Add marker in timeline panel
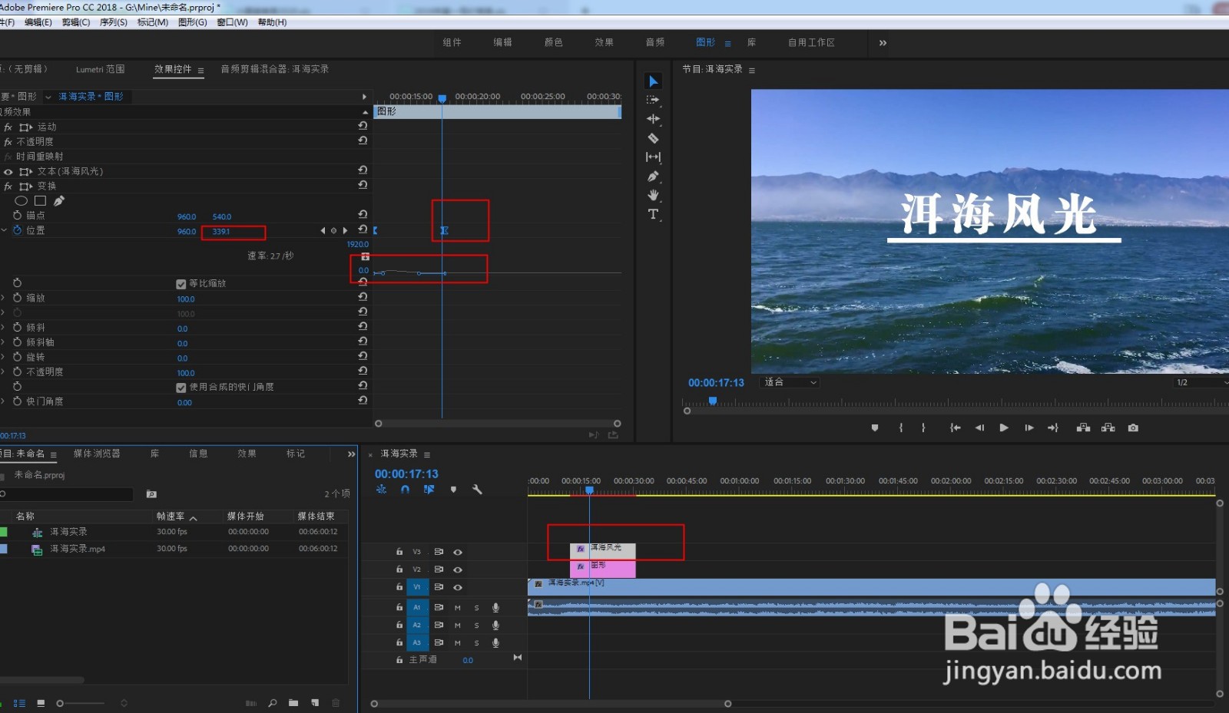 click(453, 489)
